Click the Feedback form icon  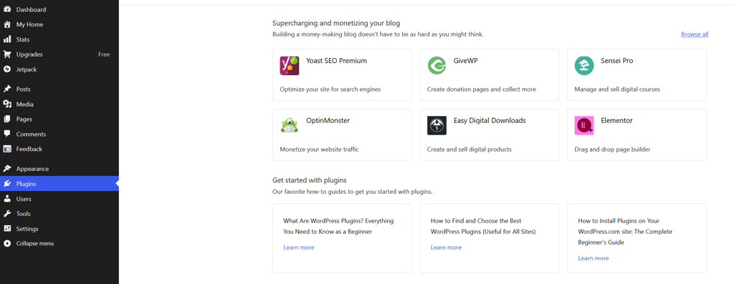click(x=7, y=149)
